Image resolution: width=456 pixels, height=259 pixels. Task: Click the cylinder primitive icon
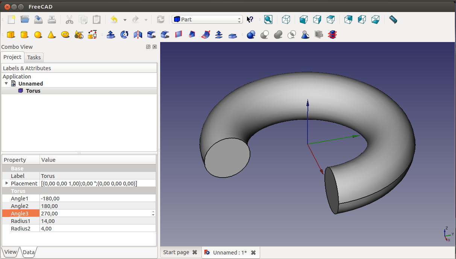pos(24,35)
